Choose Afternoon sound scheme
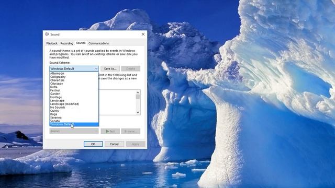 pos(74,73)
